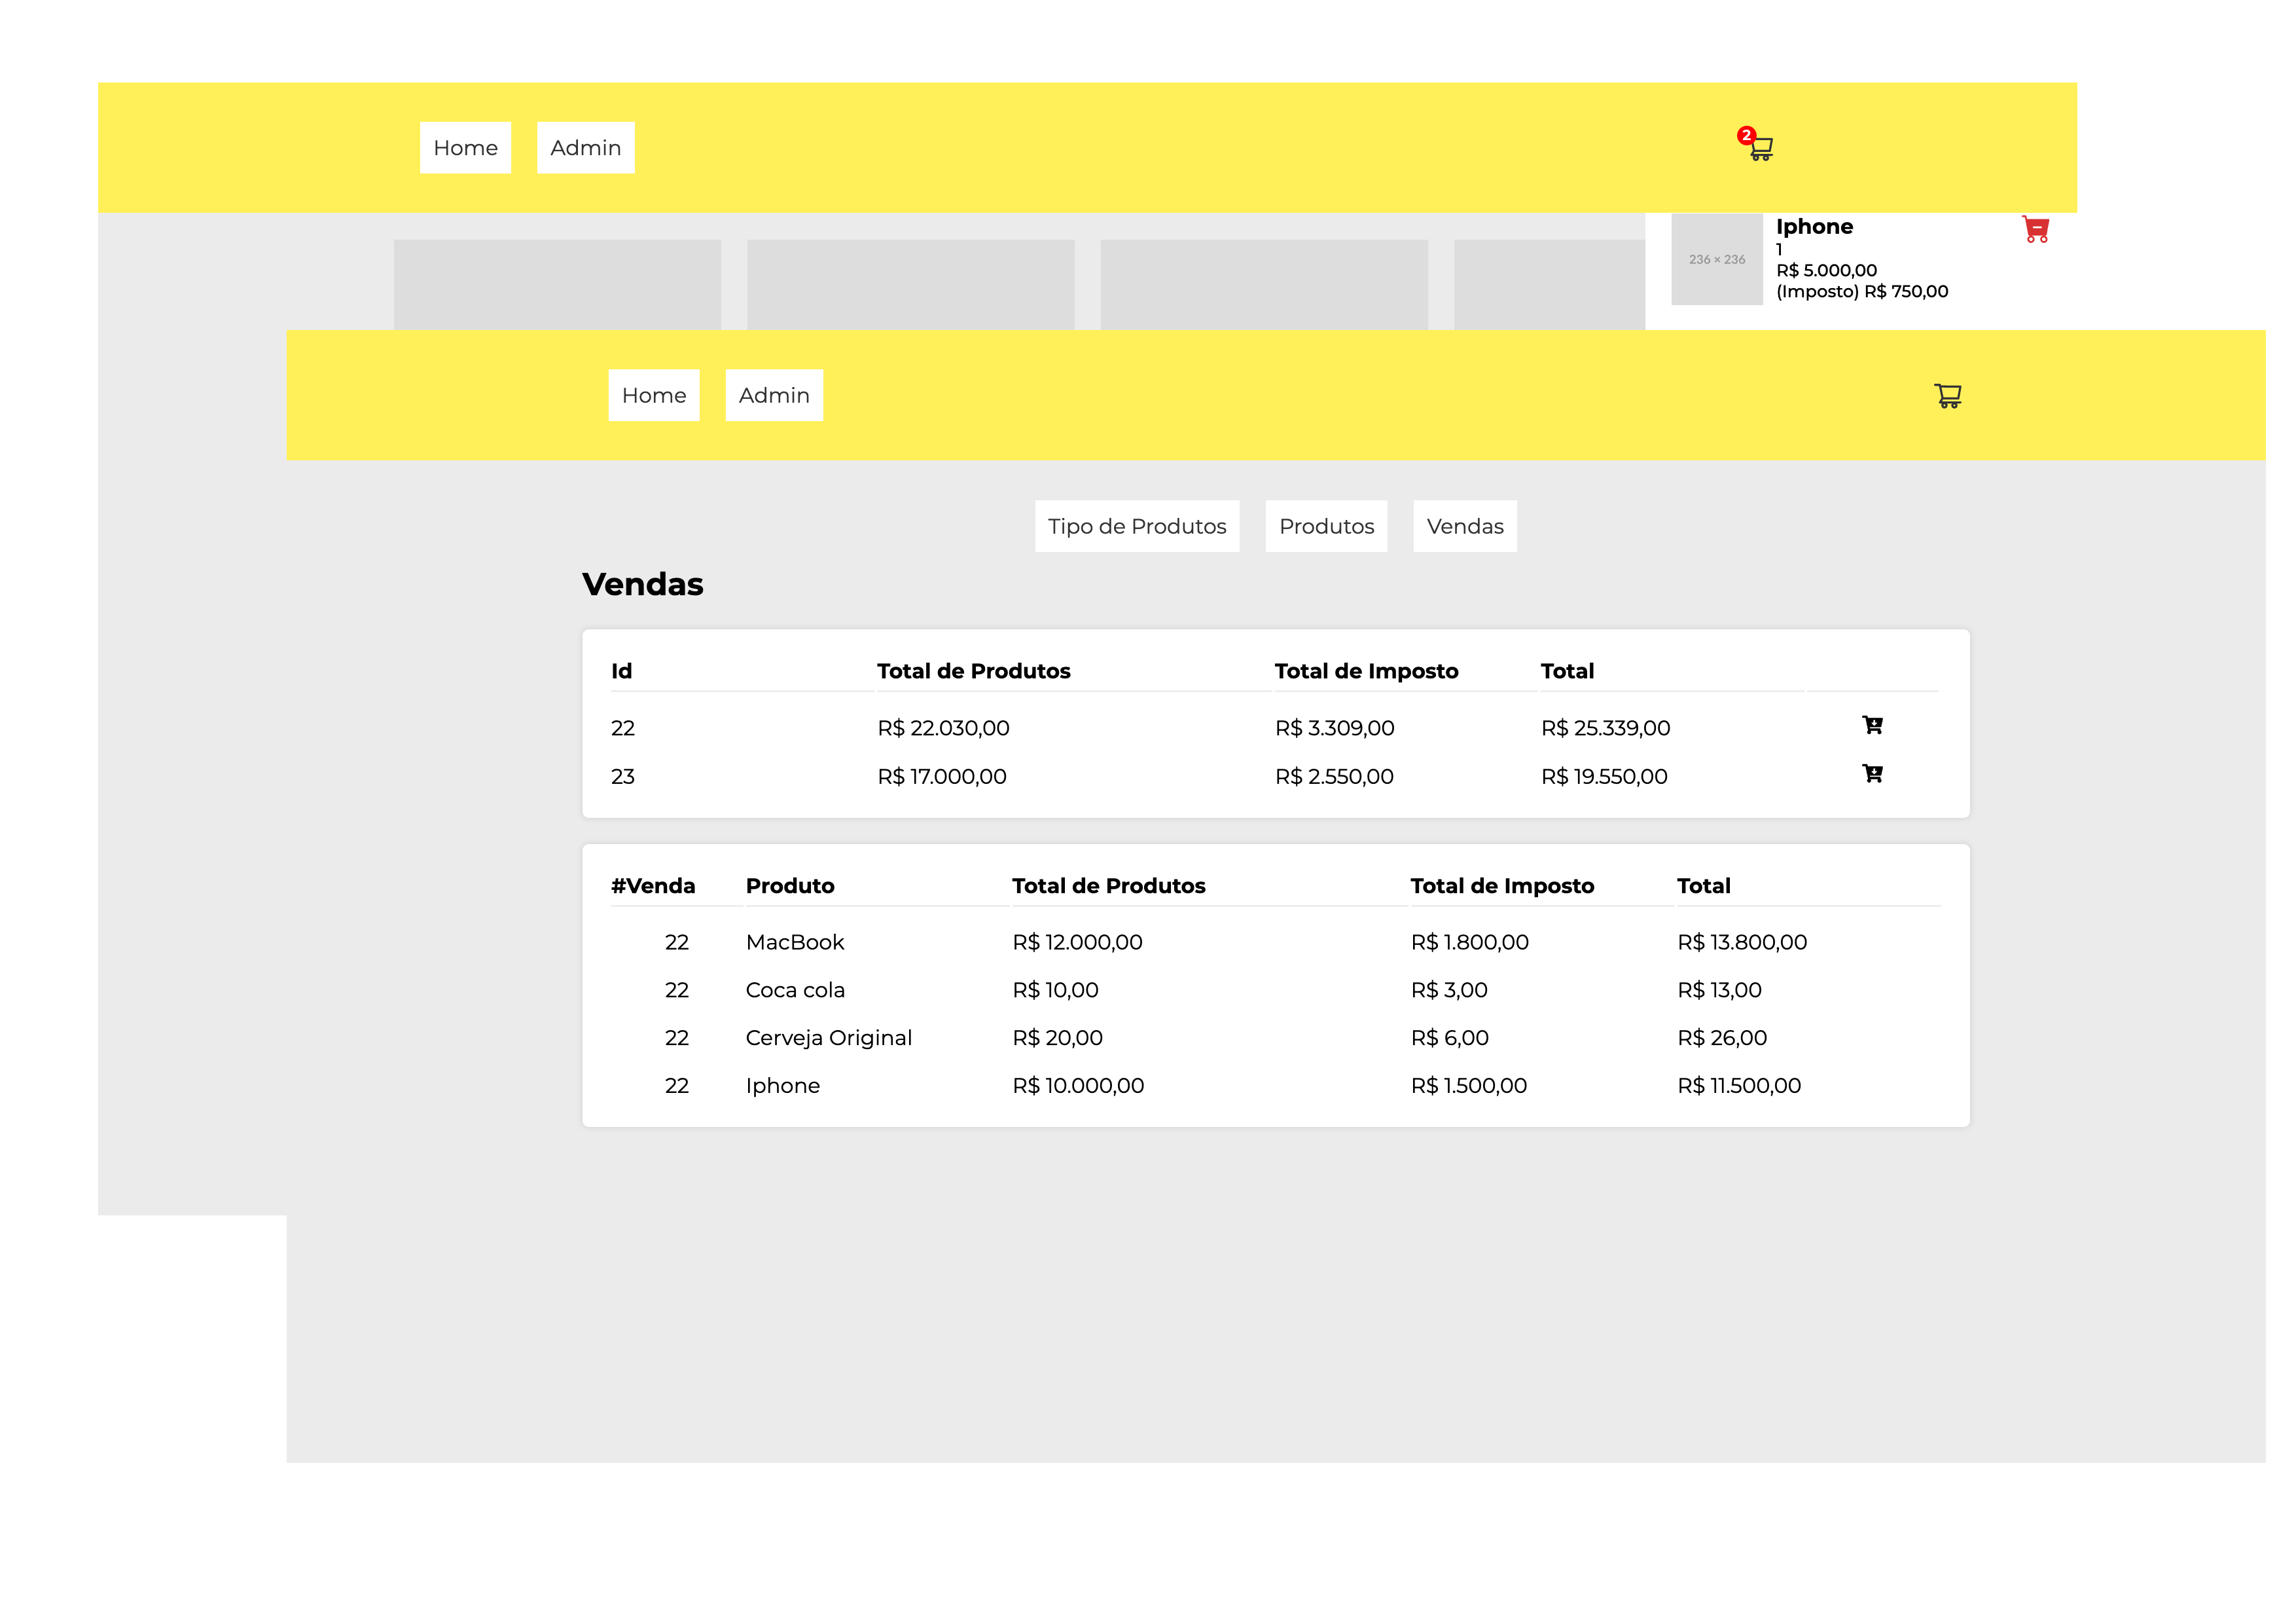The height and width of the screenshot is (1624, 2296).
Task: Switch to the Produtos tab
Action: pos(1326,526)
